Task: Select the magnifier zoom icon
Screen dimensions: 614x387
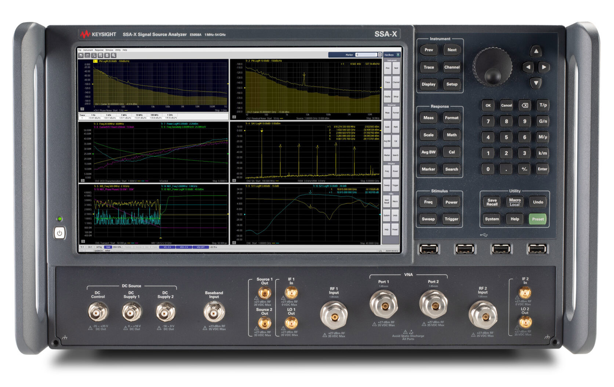Action: 113,57
